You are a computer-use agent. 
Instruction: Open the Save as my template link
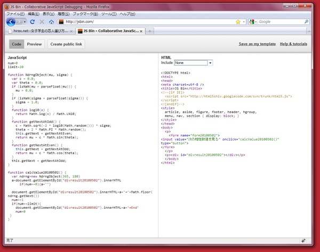[257, 44]
